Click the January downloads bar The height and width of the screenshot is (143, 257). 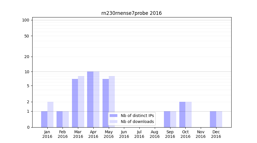[50, 114]
